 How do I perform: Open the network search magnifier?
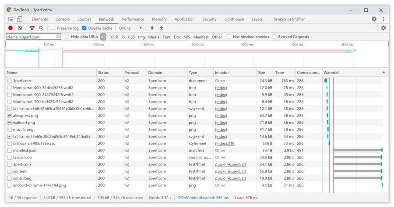41,28
